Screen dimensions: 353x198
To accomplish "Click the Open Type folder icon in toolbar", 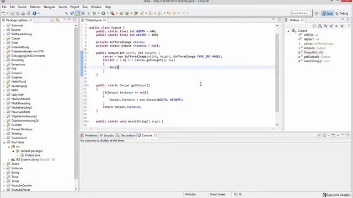I will point(136,13).
